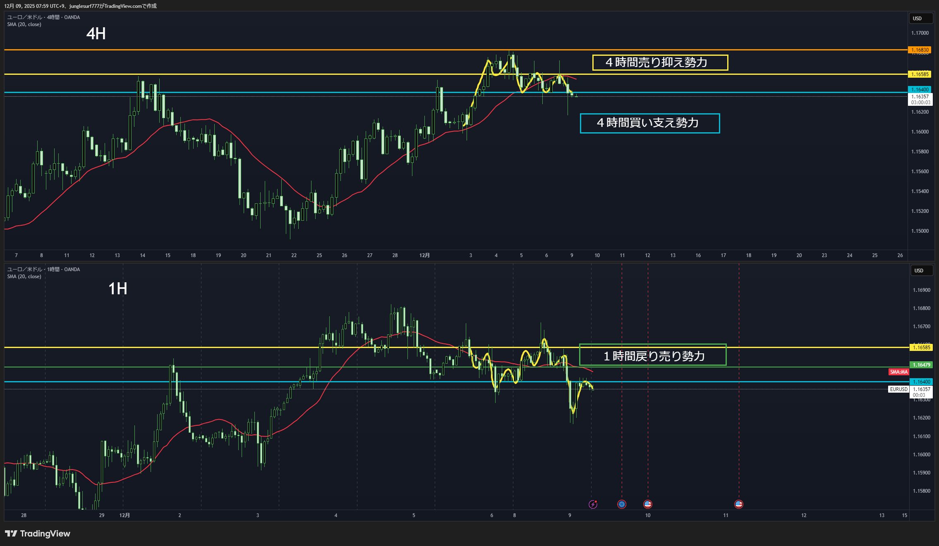Click the ユーロ/米ドル 4時間 OANDA chart title
Screen dimensions: 939x546
pos(43,17)
